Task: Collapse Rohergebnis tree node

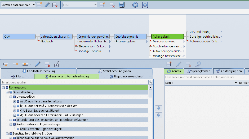Action: pos(3,88)
